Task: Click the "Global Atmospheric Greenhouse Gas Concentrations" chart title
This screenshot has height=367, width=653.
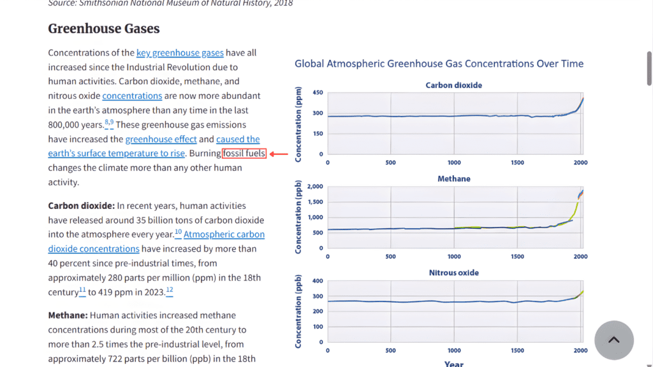Action: tap(439, 64)
